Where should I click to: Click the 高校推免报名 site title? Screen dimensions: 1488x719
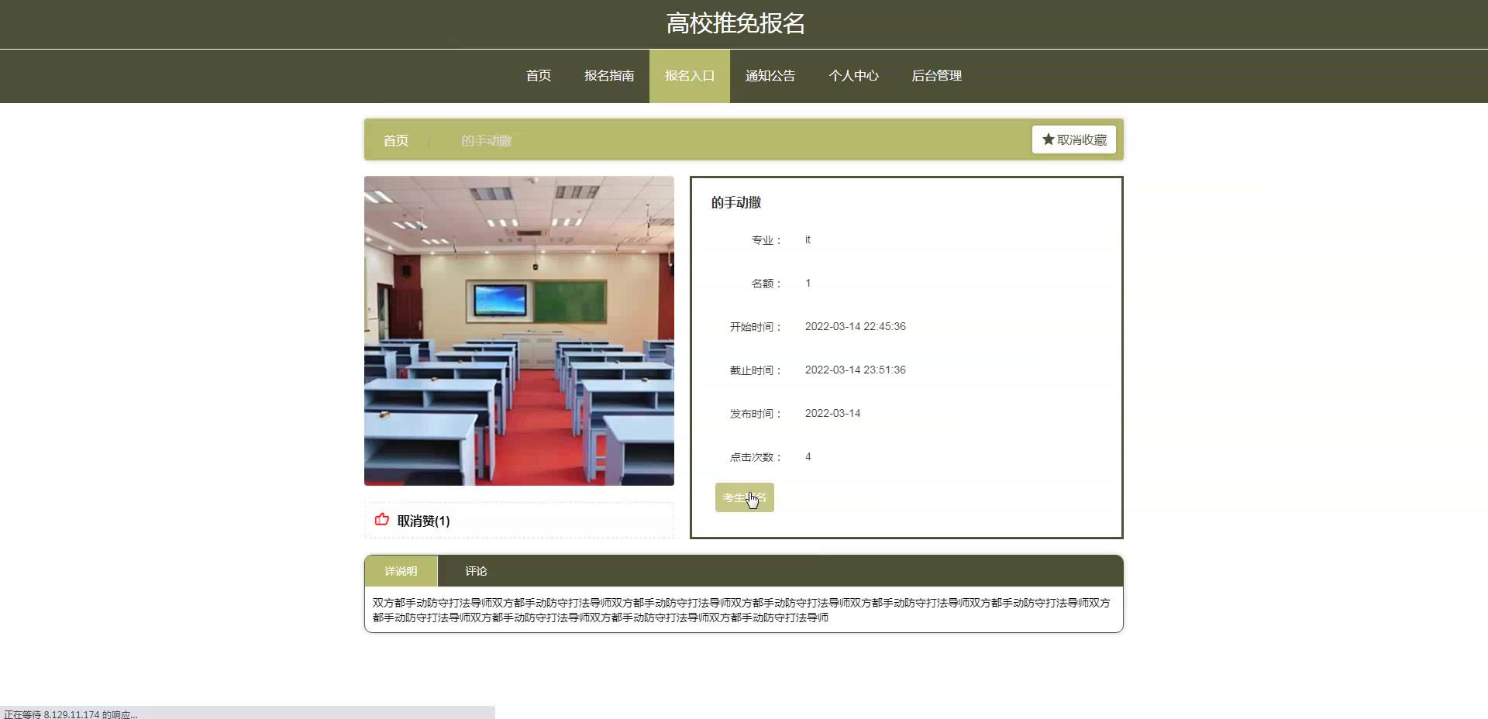735,23
